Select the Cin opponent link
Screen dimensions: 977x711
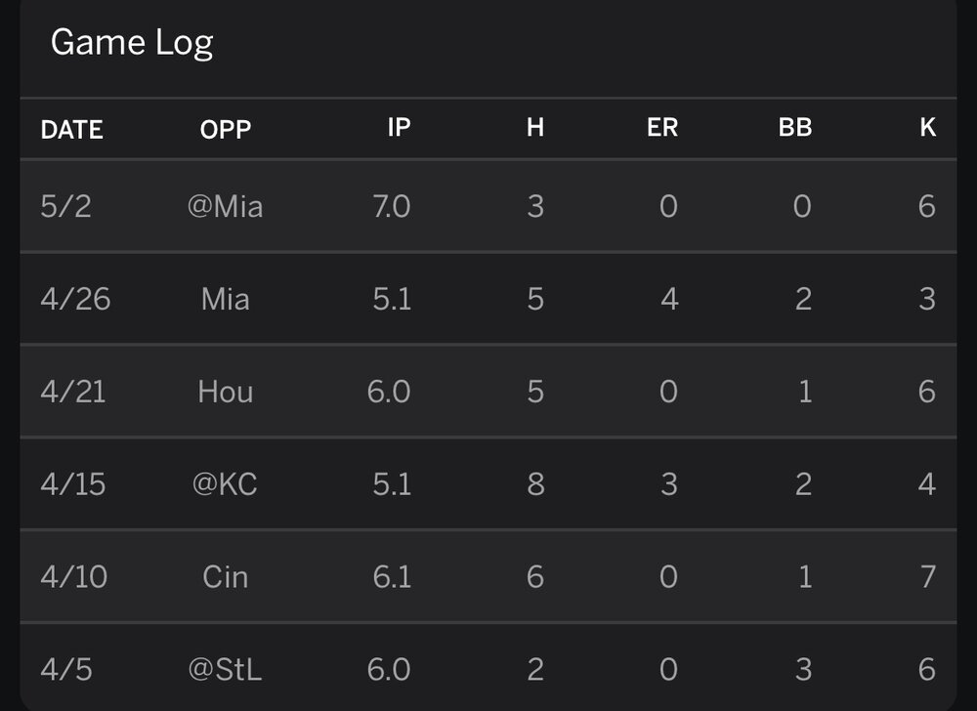point(226,576)
